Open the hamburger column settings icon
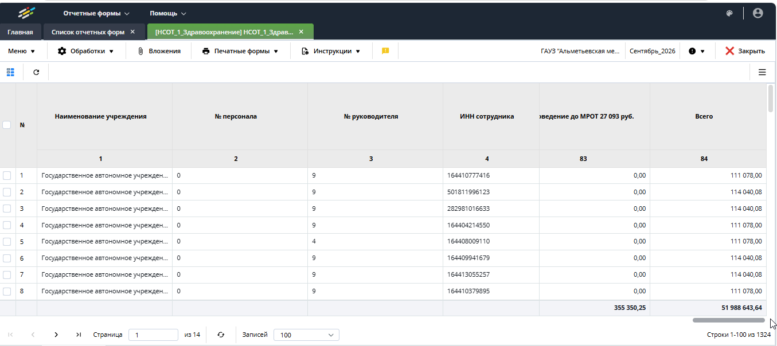777x346 pixels. 762,72
